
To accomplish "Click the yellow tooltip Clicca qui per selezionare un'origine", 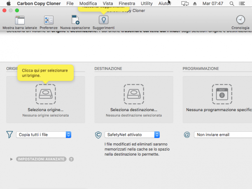I will coord(45,73).
